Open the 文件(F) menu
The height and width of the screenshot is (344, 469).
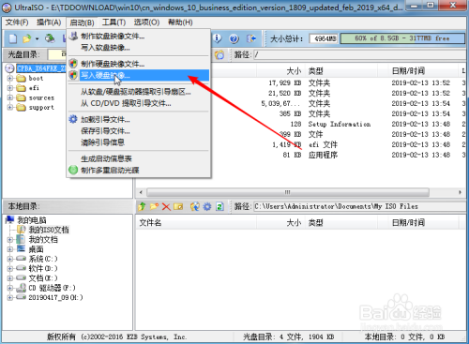coord(17,22)
